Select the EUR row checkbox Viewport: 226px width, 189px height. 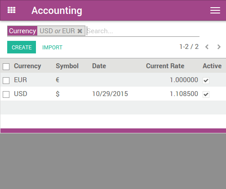[x=6, y=80]
